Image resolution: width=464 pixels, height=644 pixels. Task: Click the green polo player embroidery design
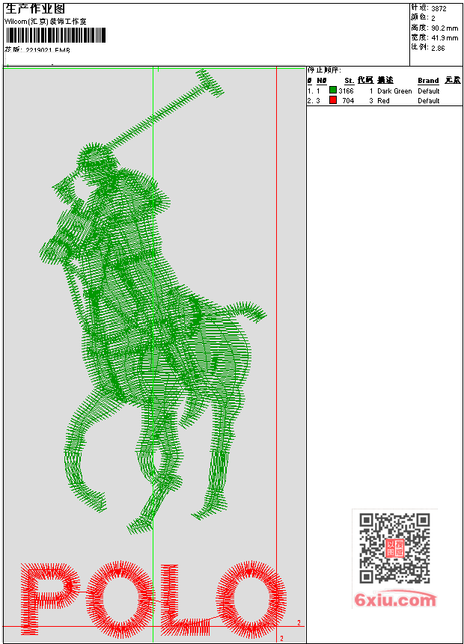click(152, 302)
